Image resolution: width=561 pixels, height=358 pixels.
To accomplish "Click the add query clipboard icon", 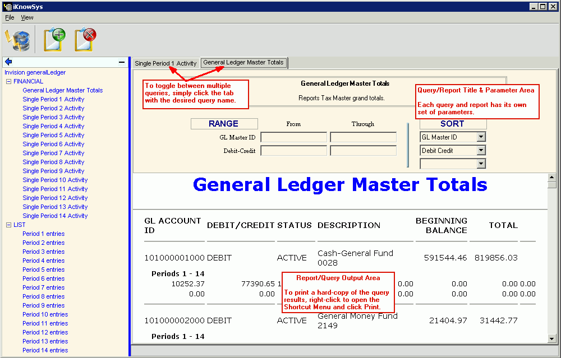I will click(x=54, y=40).
